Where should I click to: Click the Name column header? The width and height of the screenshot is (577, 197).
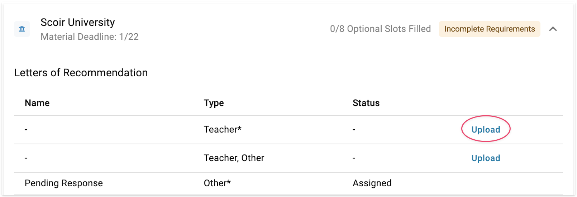pos(37,103)
